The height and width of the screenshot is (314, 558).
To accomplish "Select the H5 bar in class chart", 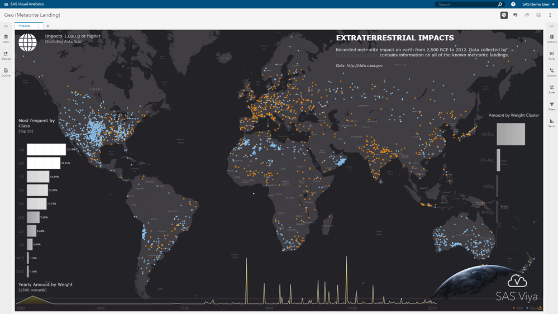I will click(x=44, y=163).
